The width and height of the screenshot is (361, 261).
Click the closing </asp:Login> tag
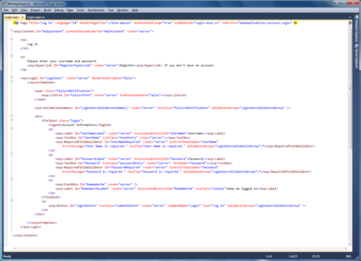(x=31, y=227)
